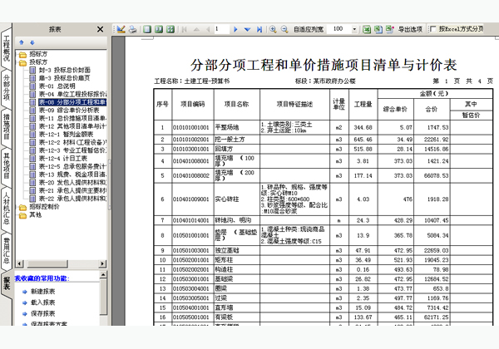Image resolution: width=499 pixels, height=349 pixels.
Task: Open the 其他 folder in tree
Action: tap(31, 215)
